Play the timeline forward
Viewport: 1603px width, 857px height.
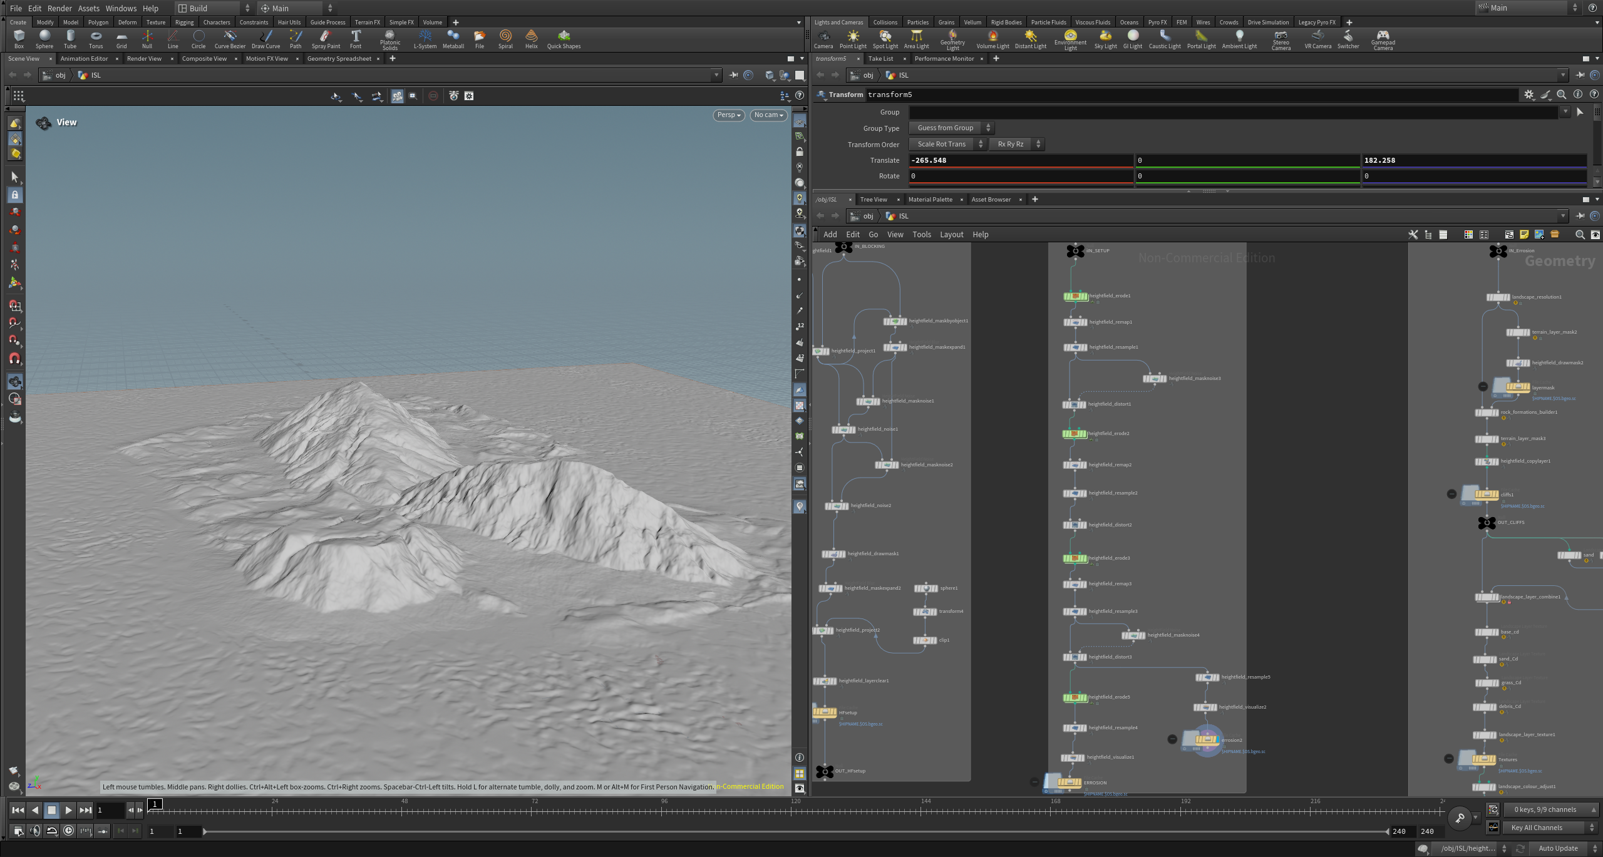[68, 810]
